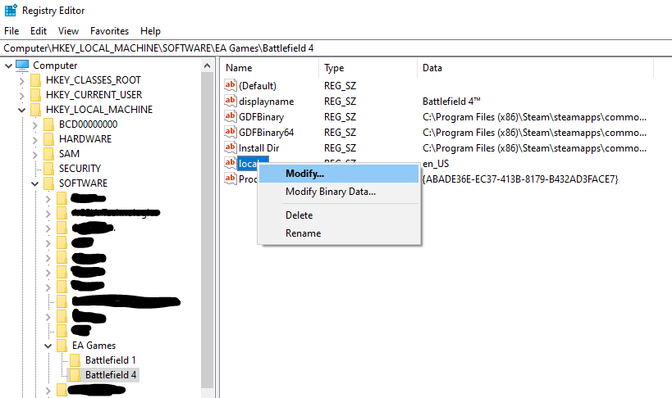The image size is (672, 398).
Task: Click the Registry Editor app icon in title bar
Action: [11, 11]
